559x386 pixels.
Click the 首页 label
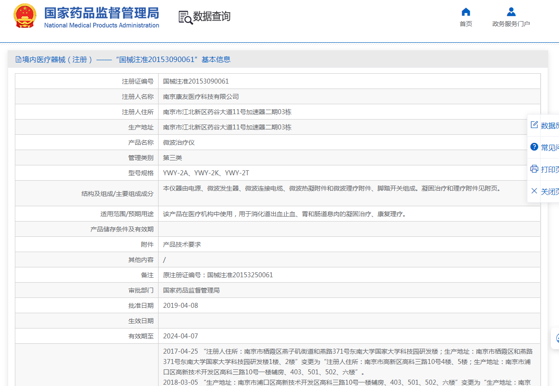[466, 24]
